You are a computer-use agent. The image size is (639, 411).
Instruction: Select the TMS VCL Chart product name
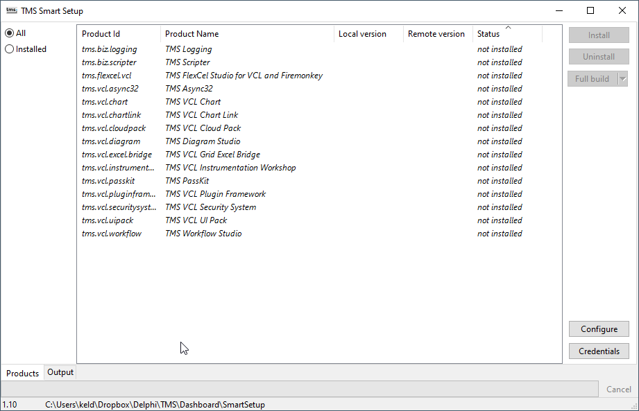193,102
